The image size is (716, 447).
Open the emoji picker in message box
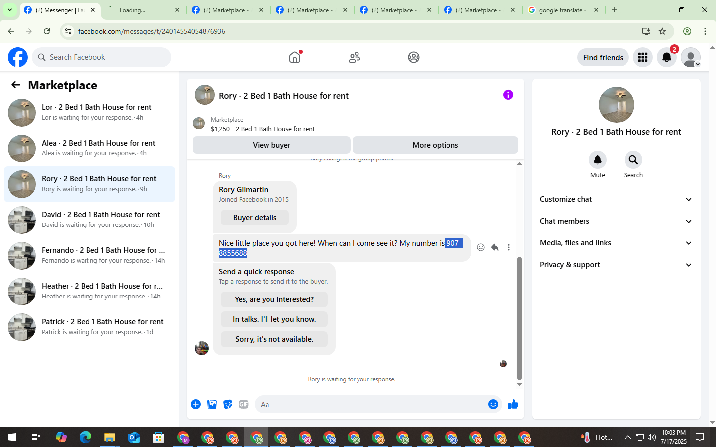(x=493, y=404)
